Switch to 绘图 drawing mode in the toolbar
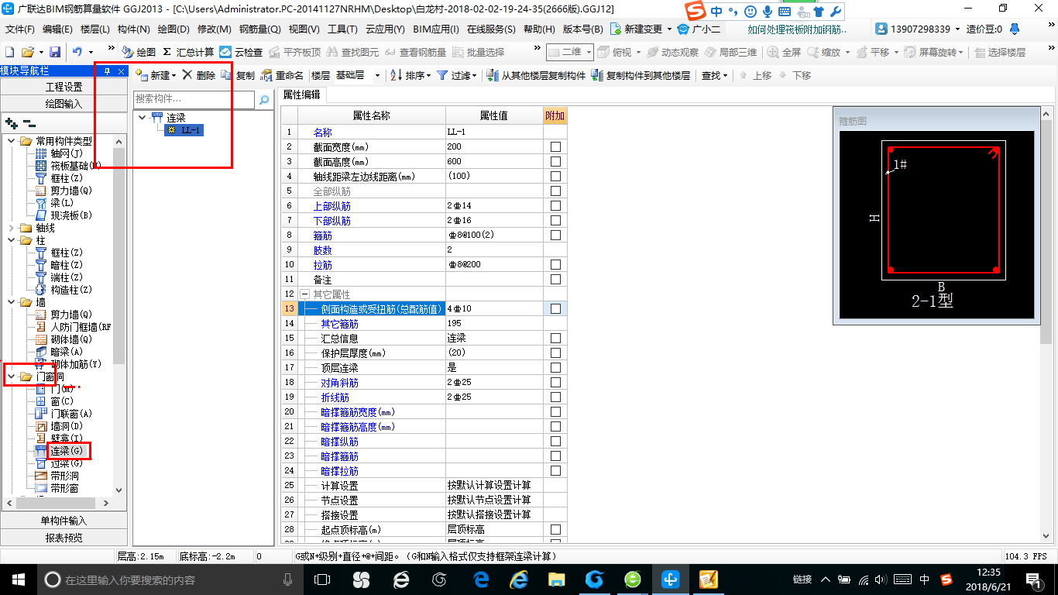Screen dimensions: 1058x595 [139, 52]
